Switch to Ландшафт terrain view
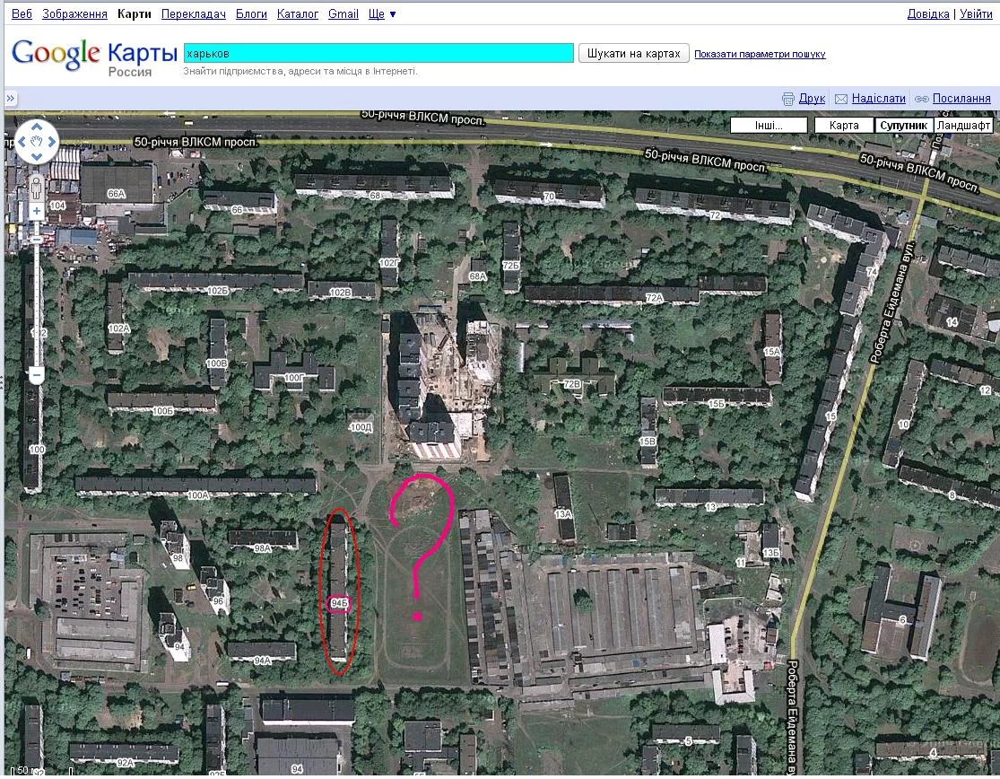Viewport: 1000px width, 779px height. point(963,125)
